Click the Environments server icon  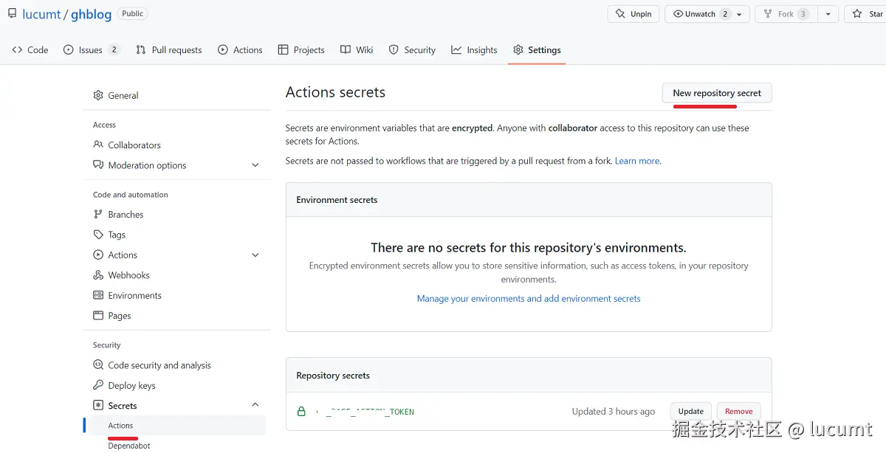click(98, 295)
